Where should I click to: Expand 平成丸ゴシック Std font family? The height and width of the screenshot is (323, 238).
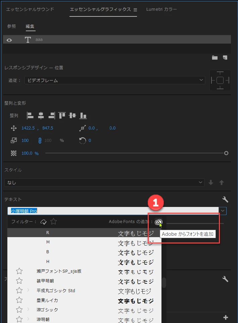pyautogui.click(x=28, y=290)
